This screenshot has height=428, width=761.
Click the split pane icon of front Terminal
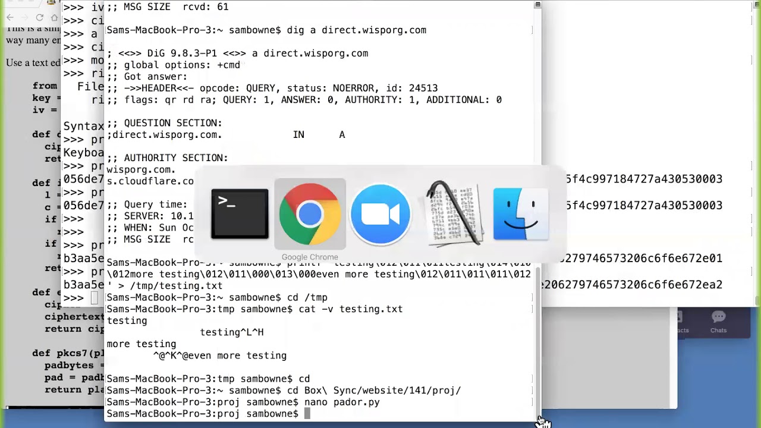537,5
